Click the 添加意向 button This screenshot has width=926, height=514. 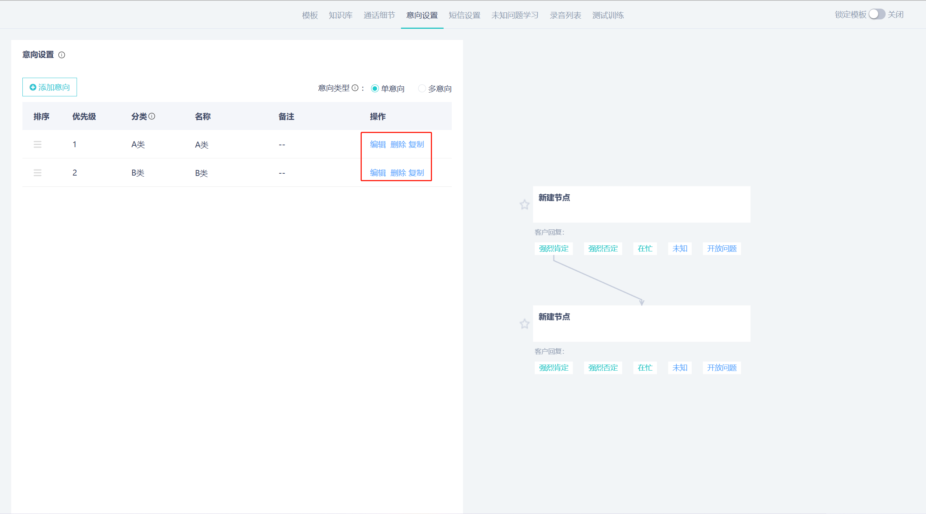coord(50,87)
